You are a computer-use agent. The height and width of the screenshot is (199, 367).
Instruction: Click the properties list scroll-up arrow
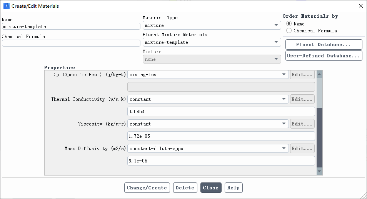319,74
